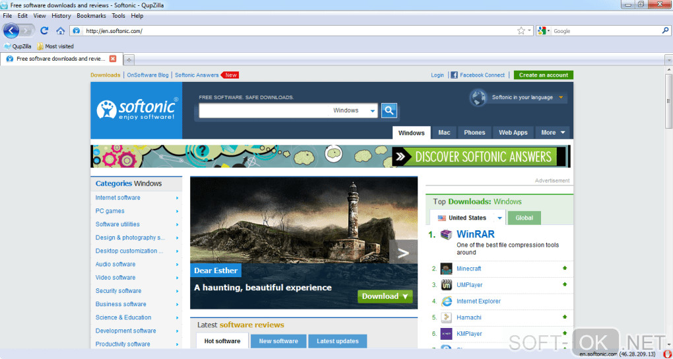The height and width of the screenshot is (359, 673).
Task: Bookmark this page with the star icon
Action: [x=521, y=31]
